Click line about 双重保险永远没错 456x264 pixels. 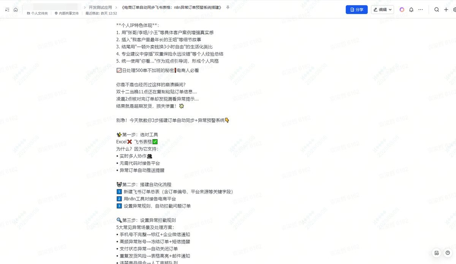[x=169, y=54]
